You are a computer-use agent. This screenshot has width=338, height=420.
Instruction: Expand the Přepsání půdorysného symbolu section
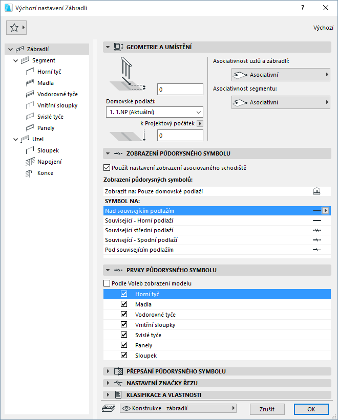108,371
